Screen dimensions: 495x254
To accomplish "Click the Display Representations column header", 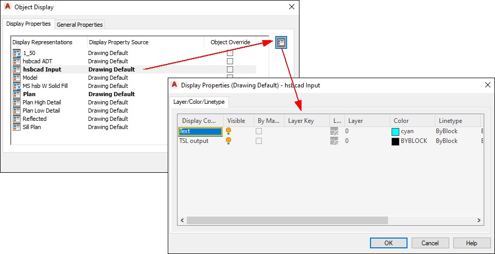I will (x=49, y=42).
